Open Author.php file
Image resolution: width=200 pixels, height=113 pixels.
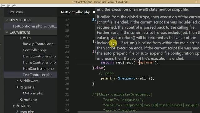(x=25, y=111)
